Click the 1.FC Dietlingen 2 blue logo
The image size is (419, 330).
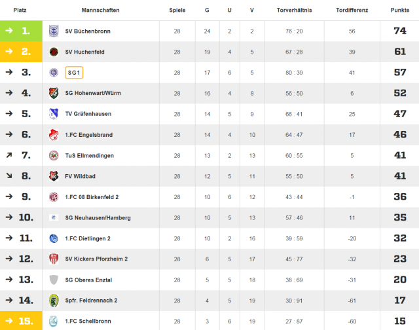coord(54,238)
